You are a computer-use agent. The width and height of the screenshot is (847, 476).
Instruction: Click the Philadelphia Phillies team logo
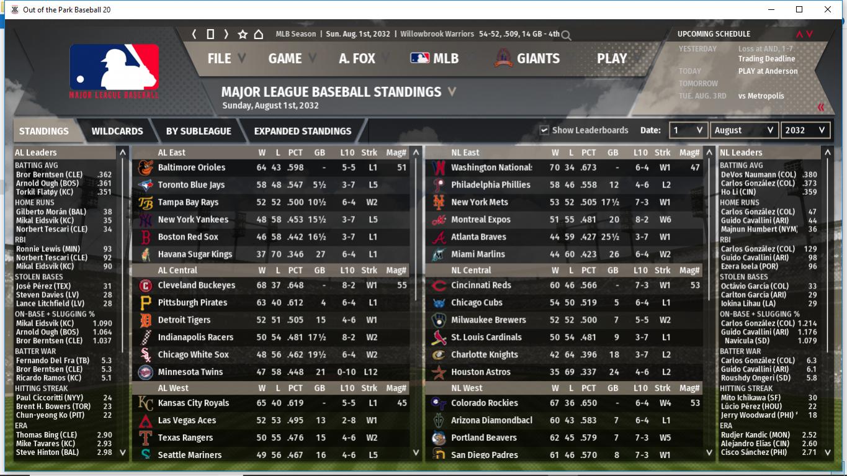coord(439,185)
